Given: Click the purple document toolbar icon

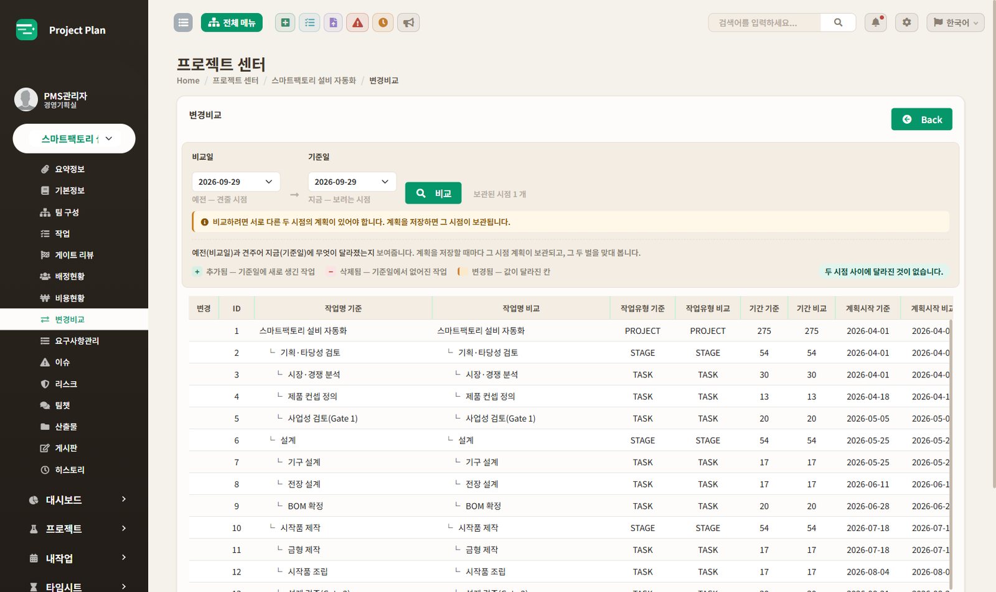Looking at the screenshot, I should tap(333, 22).
